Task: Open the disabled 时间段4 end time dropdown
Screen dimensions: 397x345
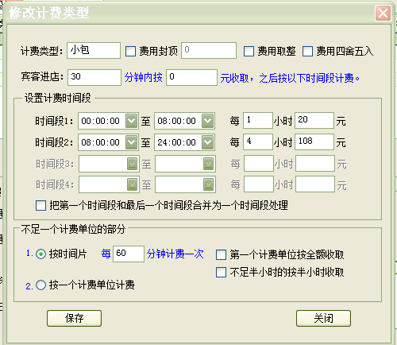Action: click(209, 184)
